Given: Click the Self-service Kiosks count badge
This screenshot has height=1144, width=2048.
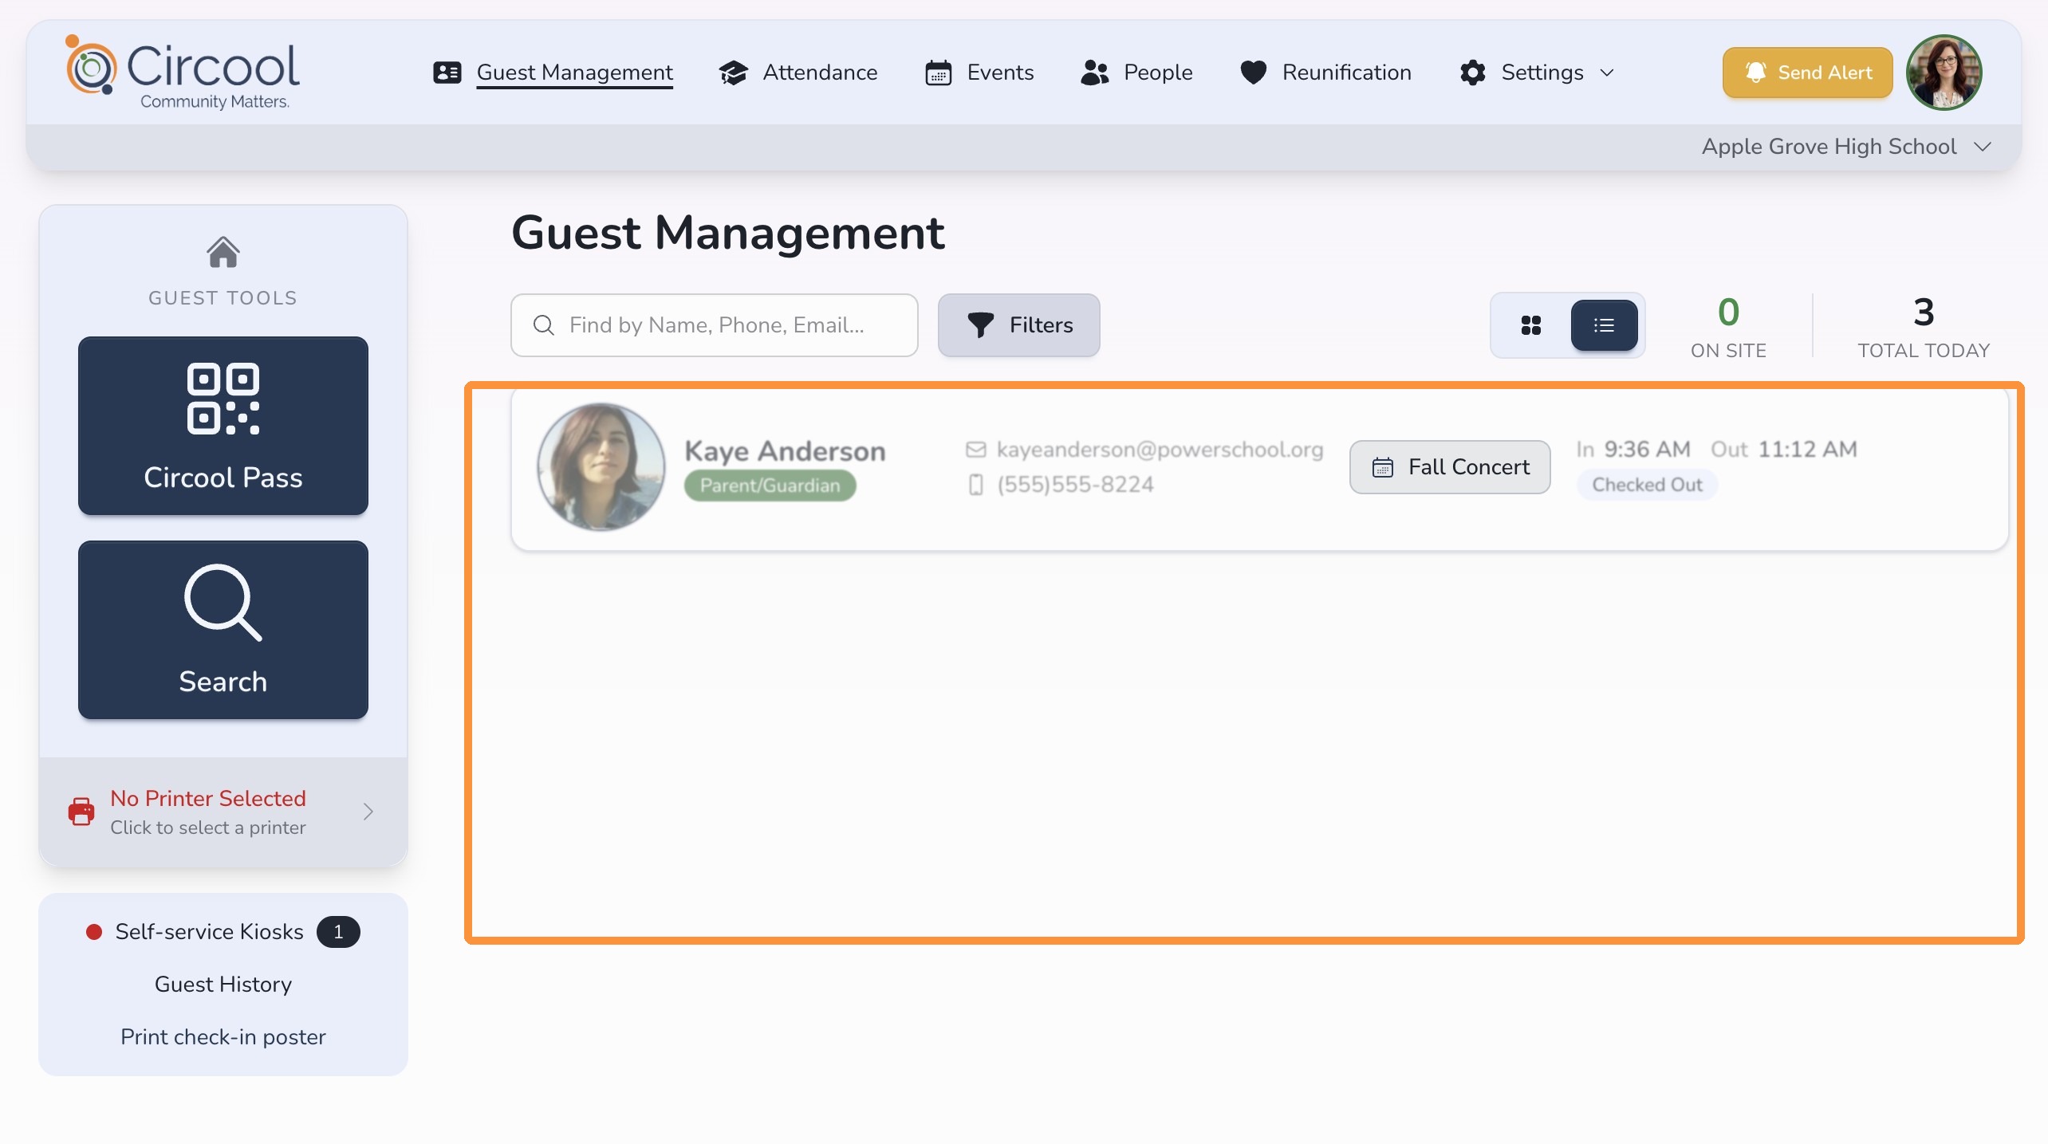Looking at the screenshot, I should click(x=338, y=932).
